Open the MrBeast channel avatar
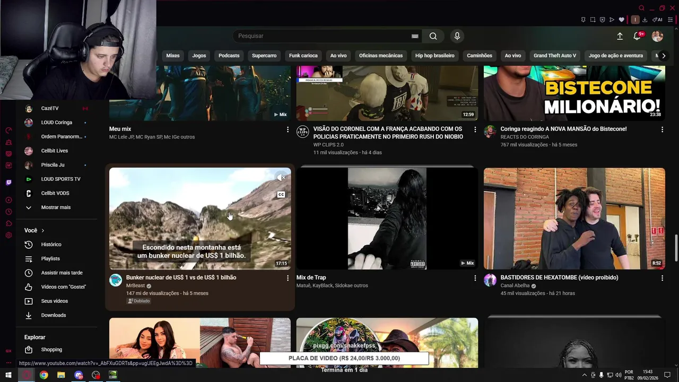Image resolution: width=679 pixels, height=382 pixels. point(116,280)
